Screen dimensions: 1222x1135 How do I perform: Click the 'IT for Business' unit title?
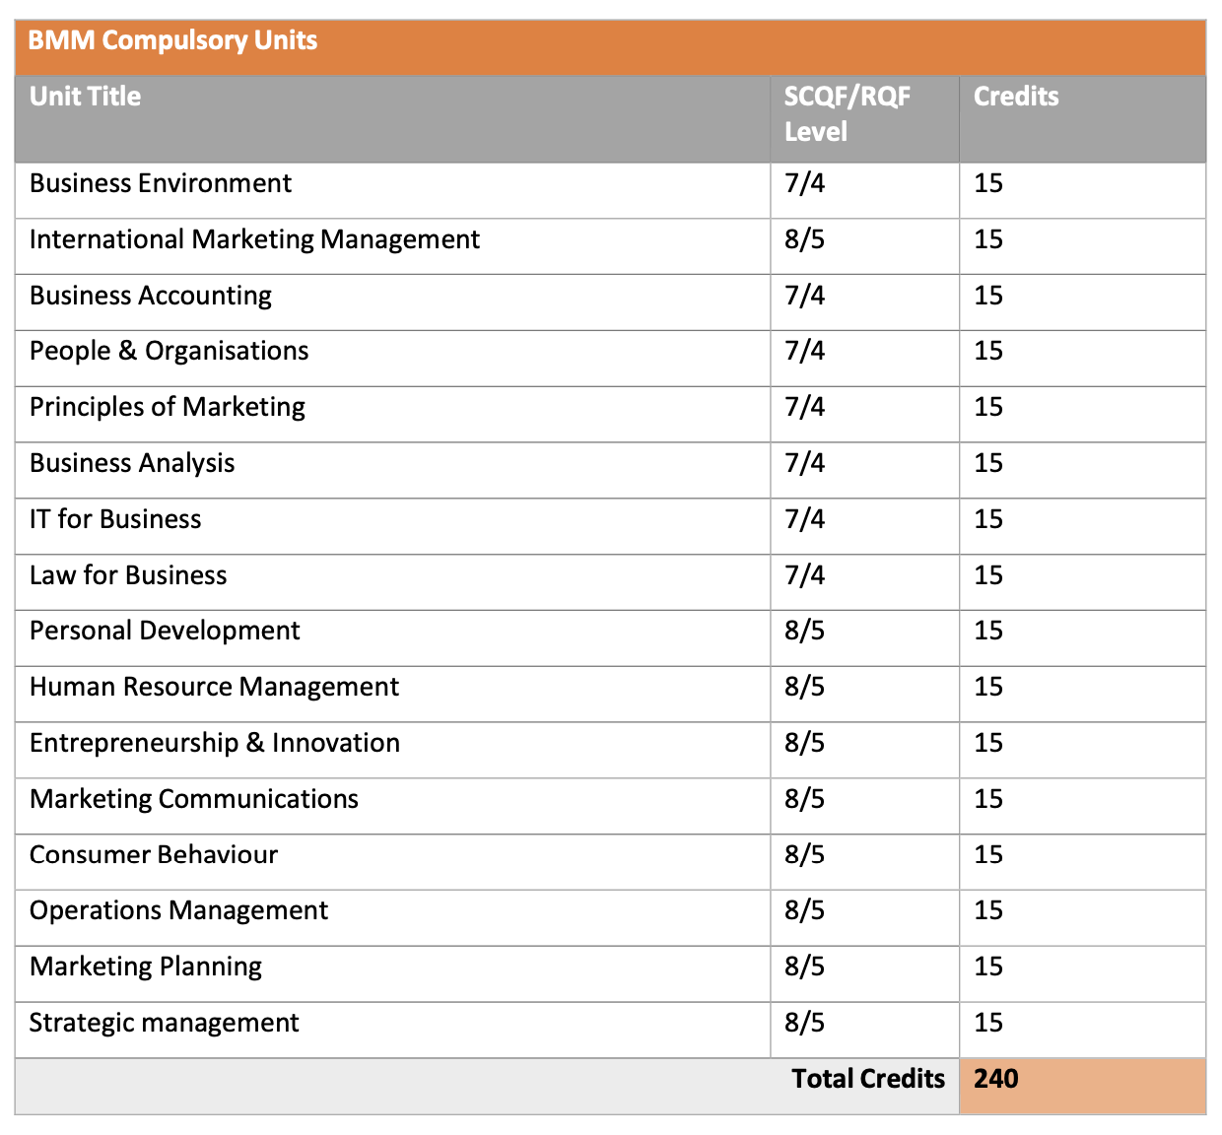(115, 520)
